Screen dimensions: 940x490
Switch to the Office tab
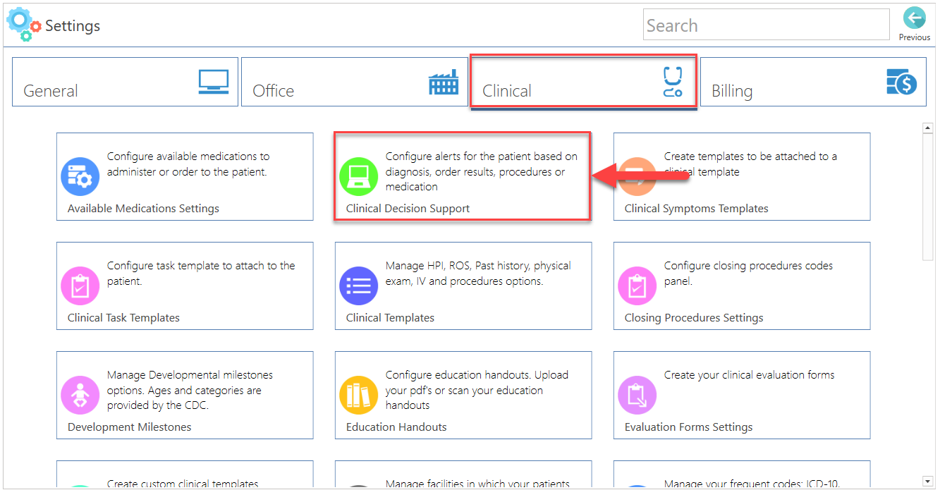(355, 82)
